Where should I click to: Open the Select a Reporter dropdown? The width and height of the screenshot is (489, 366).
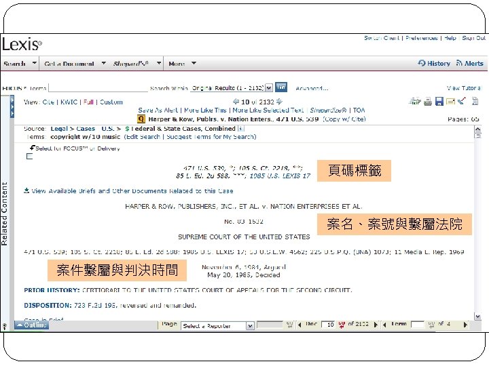(250, 326)
